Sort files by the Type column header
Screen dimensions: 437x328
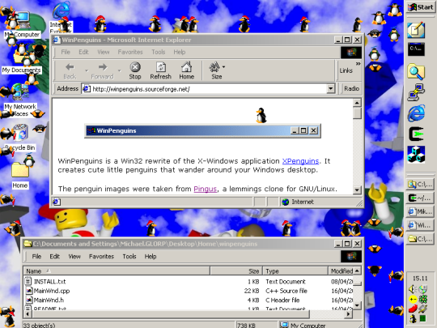click(x=295, y=270)
